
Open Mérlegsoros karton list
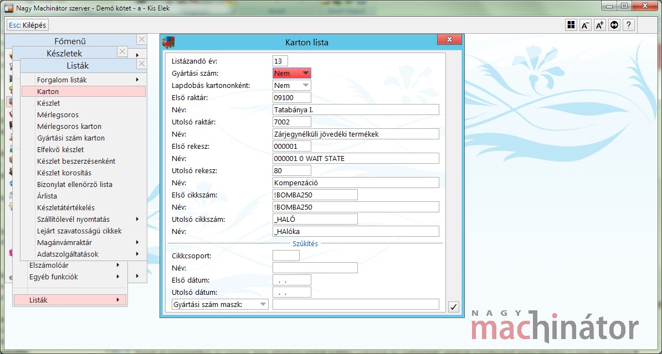pos(84,127)
